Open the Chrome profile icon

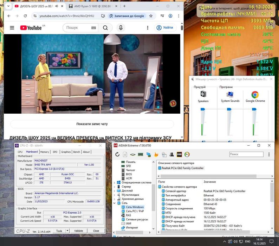pos(170,16)
